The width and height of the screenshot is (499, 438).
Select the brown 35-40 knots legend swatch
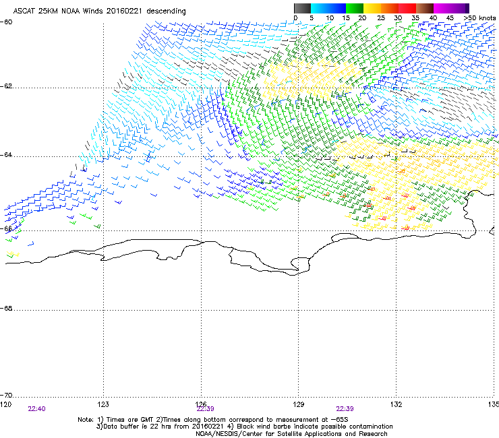425,8
